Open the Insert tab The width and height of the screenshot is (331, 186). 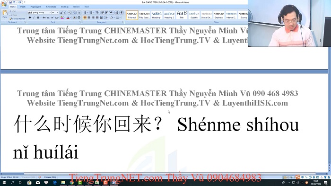coord(23,7)
